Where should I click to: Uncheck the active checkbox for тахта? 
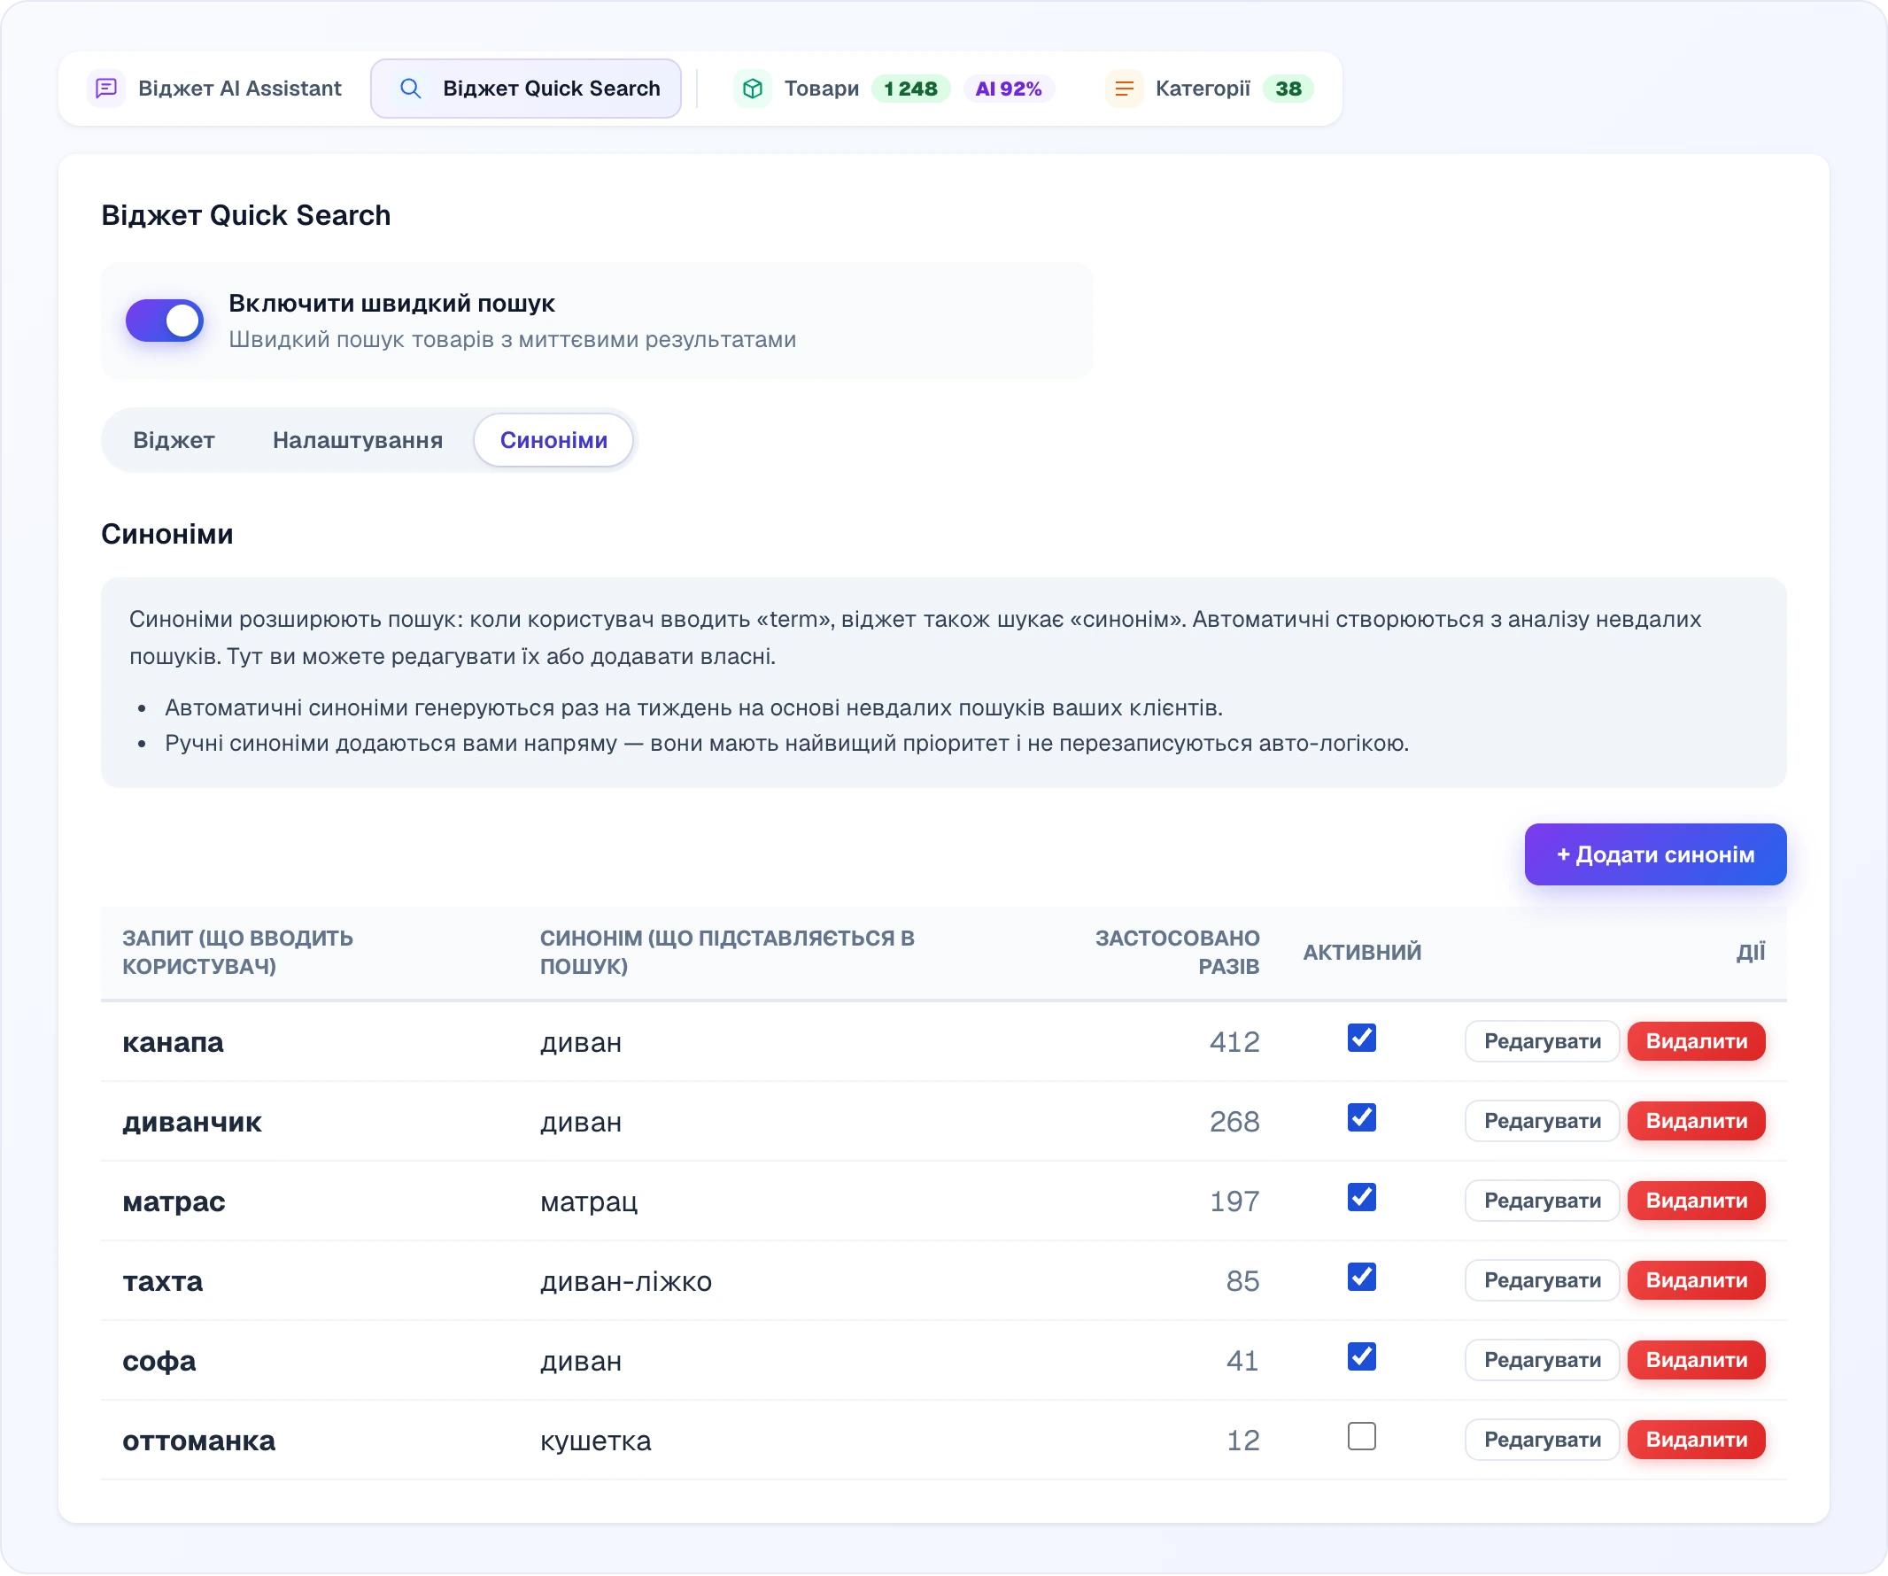pyautogui.click(x=1362, y=1277)
